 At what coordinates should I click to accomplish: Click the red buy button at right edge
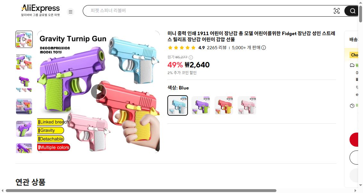354,140
